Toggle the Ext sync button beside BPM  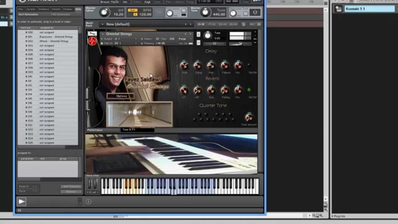click(132, 10)
